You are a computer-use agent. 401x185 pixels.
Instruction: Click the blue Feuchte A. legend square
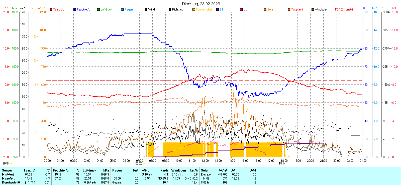75,9
